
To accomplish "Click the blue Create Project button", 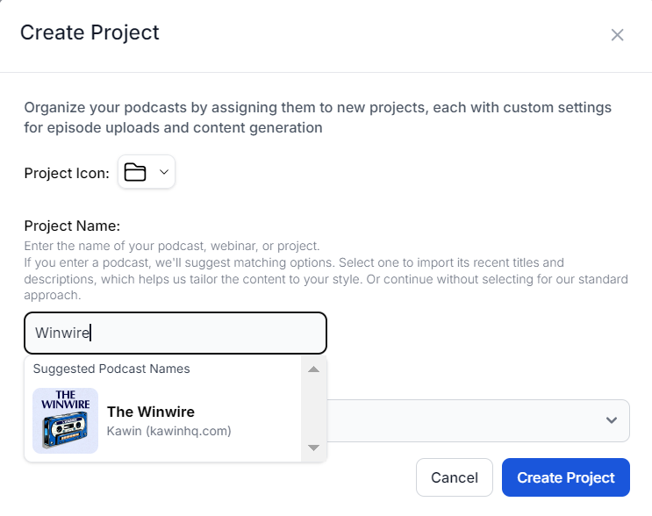I will (x=565, y=477).
